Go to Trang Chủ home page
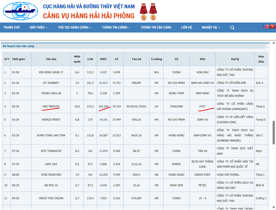This screenshot has width=276, height=210. tap(12, 27)
